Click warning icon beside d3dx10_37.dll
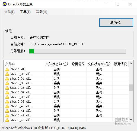The width and height of the screenshot is (137, 131). pos(7,92)
